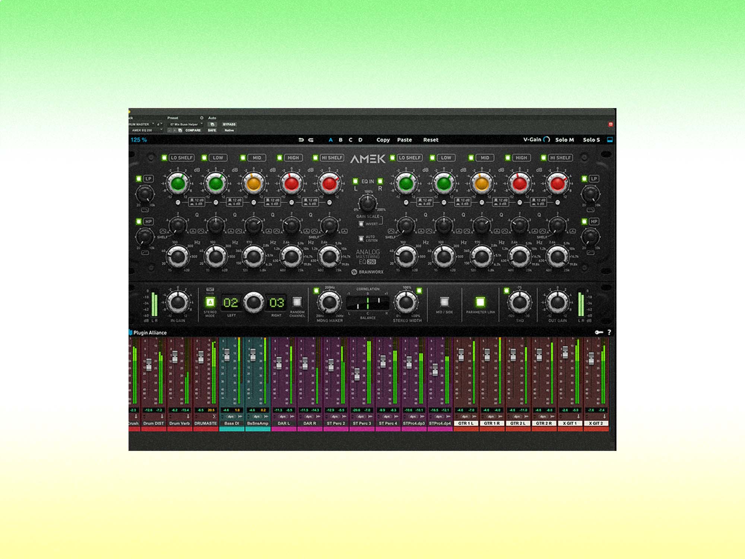
Task: Open the insert position 'd' dropdown
Action: (159, 124)
